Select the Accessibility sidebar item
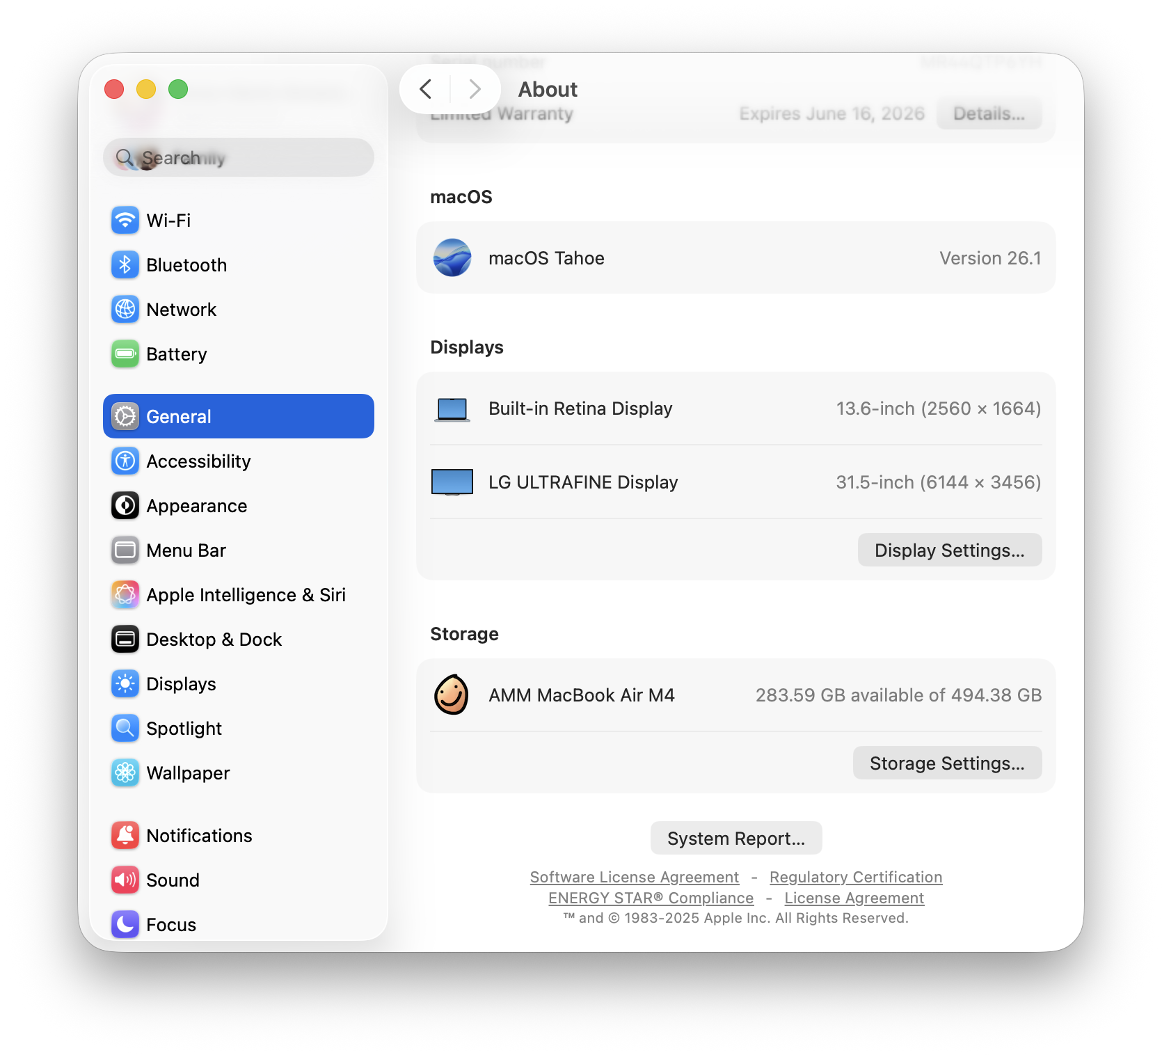This screenshot has width=1162, height=1055. coord(239,461)
